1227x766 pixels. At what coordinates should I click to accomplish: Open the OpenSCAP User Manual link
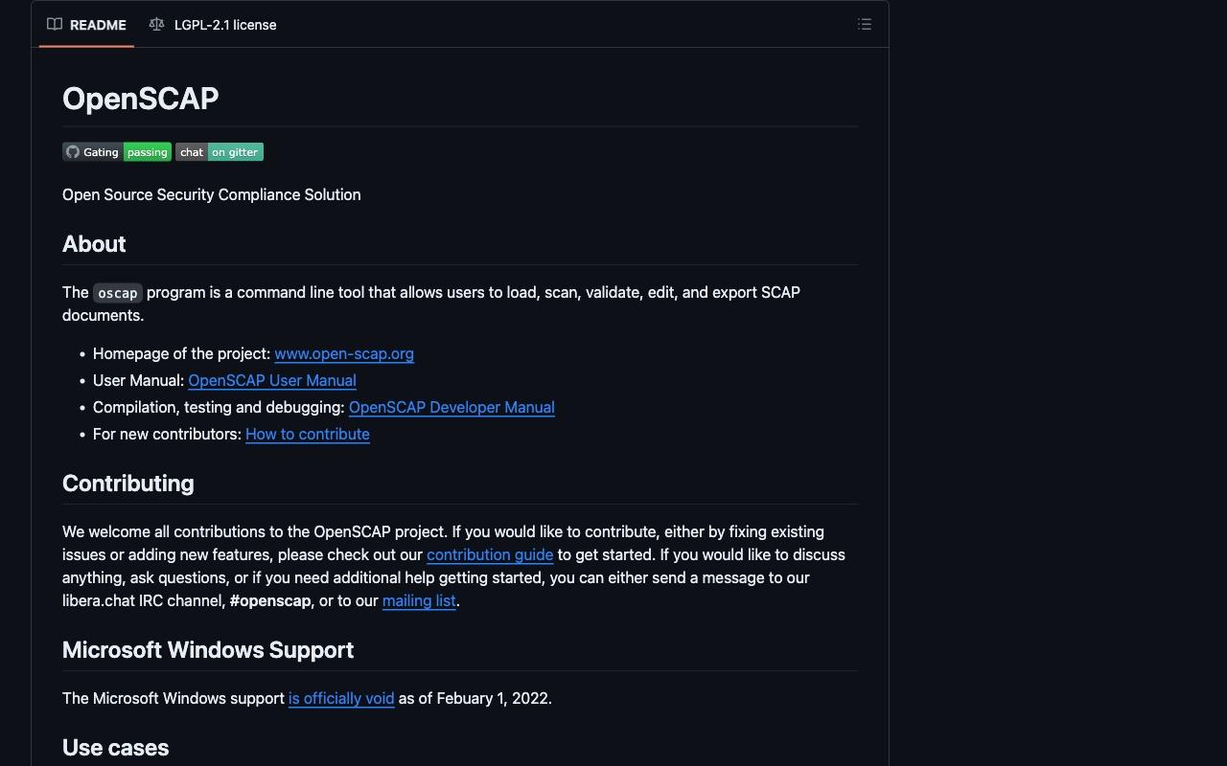coord(272,380)
